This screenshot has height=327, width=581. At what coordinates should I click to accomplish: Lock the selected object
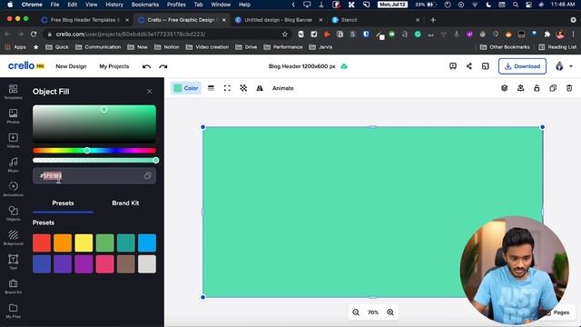(x=537, y=88)
